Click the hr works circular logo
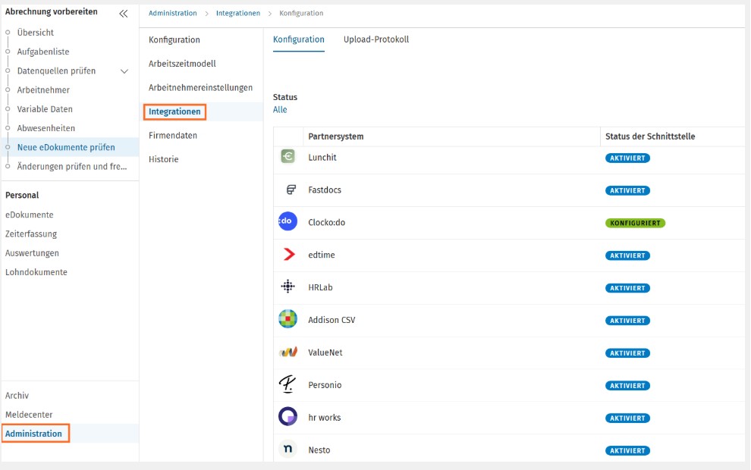This screenshot has width=751, height=470. coord(288,416)
